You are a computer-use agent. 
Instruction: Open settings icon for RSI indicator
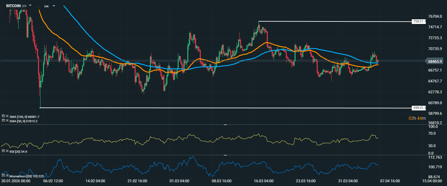tap(3, 151)
